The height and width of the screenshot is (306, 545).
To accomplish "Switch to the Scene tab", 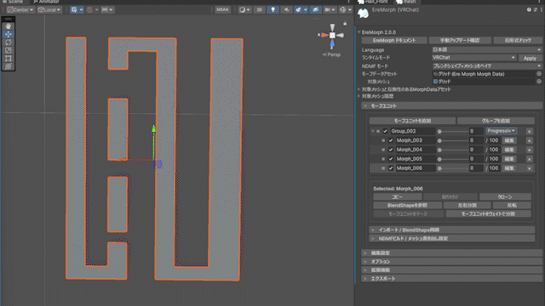I will [13, 2].
